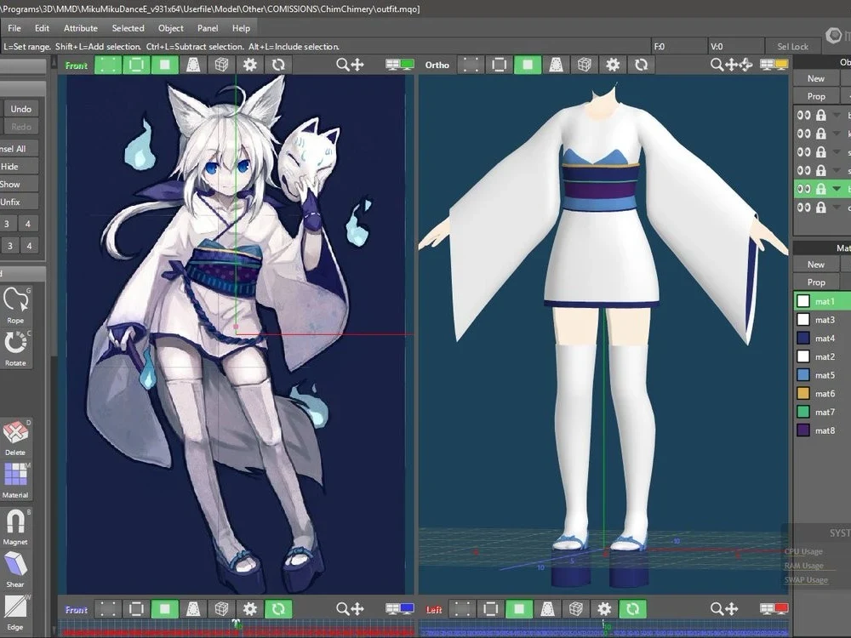
Task: Select the Rope selection tool
Action: (15, 306)
